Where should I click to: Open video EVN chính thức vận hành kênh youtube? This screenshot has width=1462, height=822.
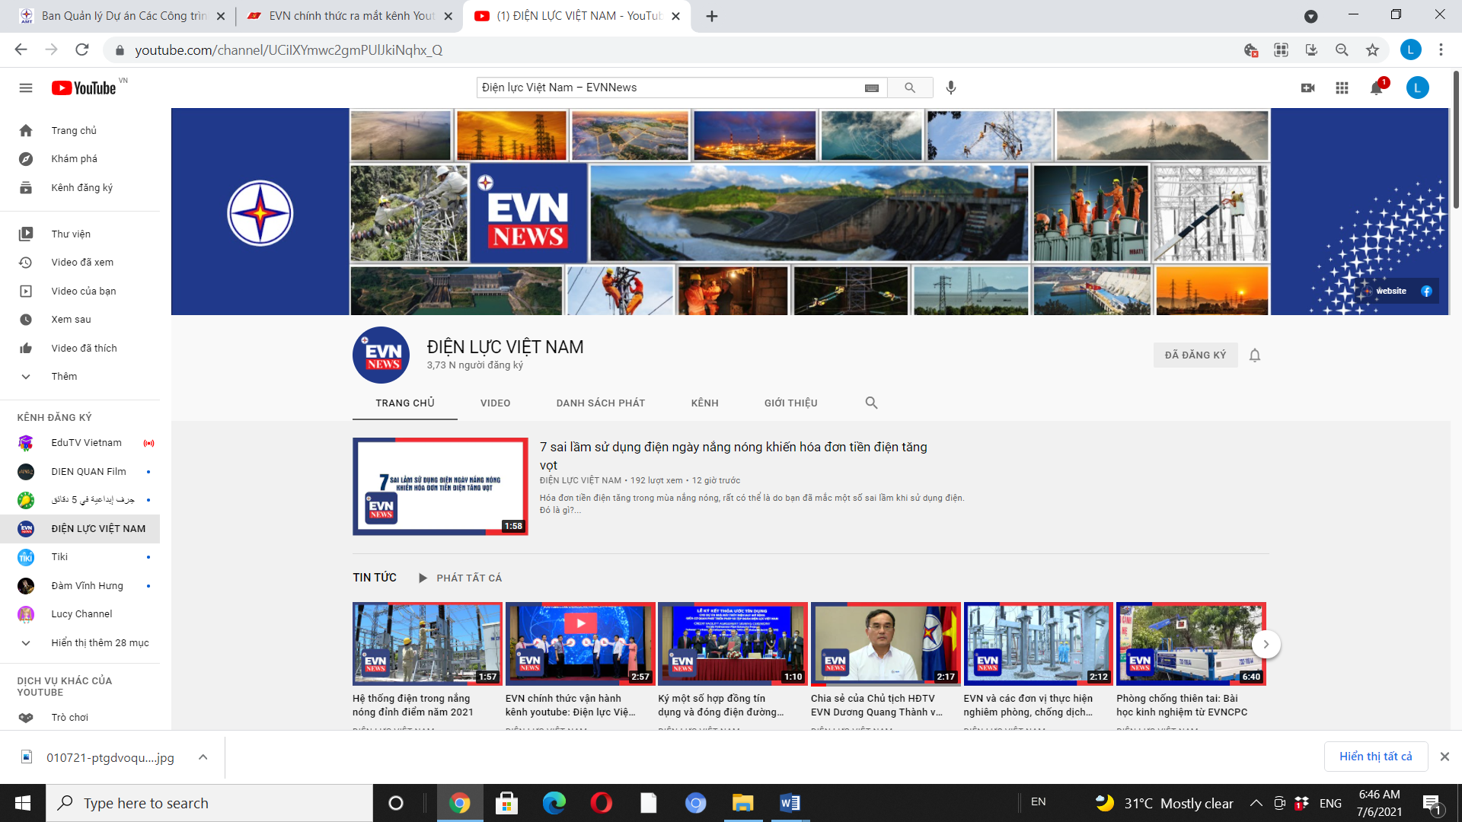pyautogui.click(x=580, y=644)
